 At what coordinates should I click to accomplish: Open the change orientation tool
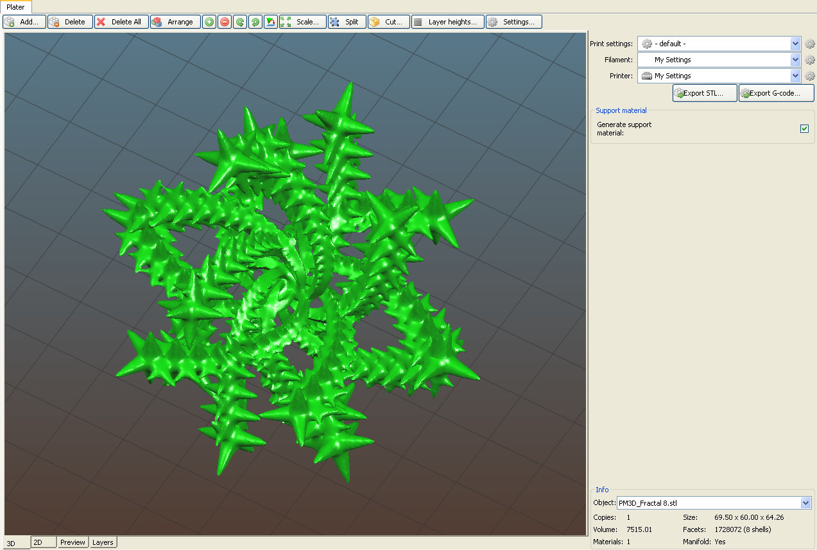[270, 21]
